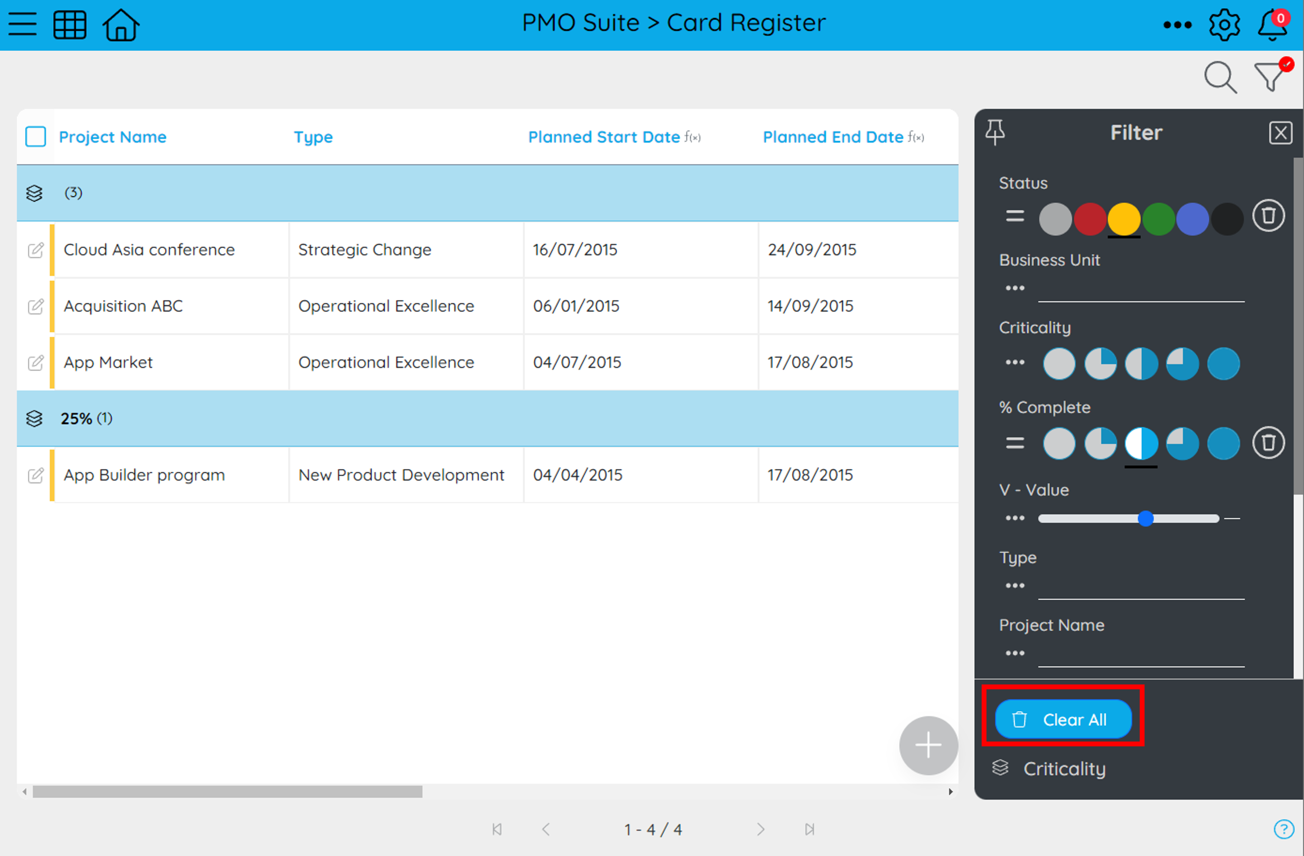Delete the Status filter with trash icon

pos(1268,216)
